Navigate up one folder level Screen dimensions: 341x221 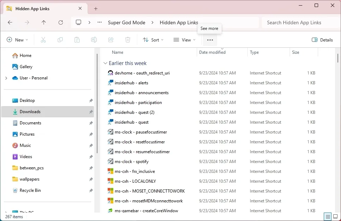(43, 22)
